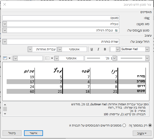The image size is (154, 139).
Task: Click the 'דרום' row label in preview
Action: click(141, 86)
